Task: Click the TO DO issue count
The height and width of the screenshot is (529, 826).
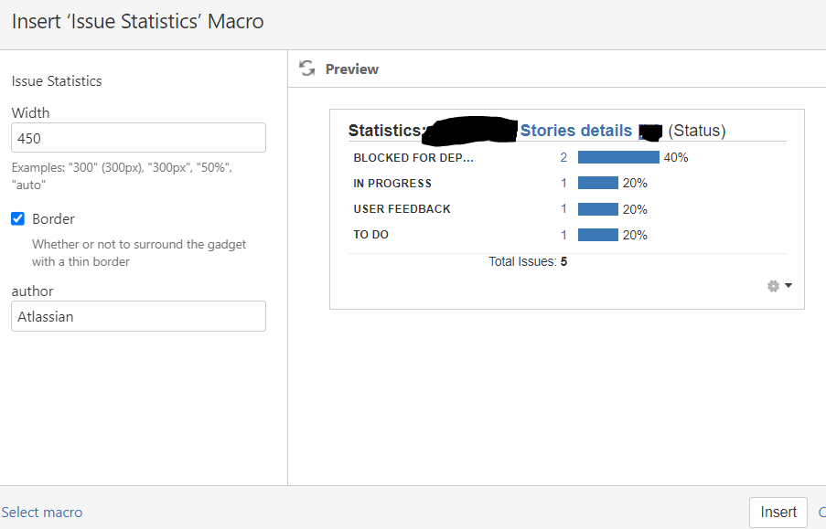Action: (x=564, y=235)
